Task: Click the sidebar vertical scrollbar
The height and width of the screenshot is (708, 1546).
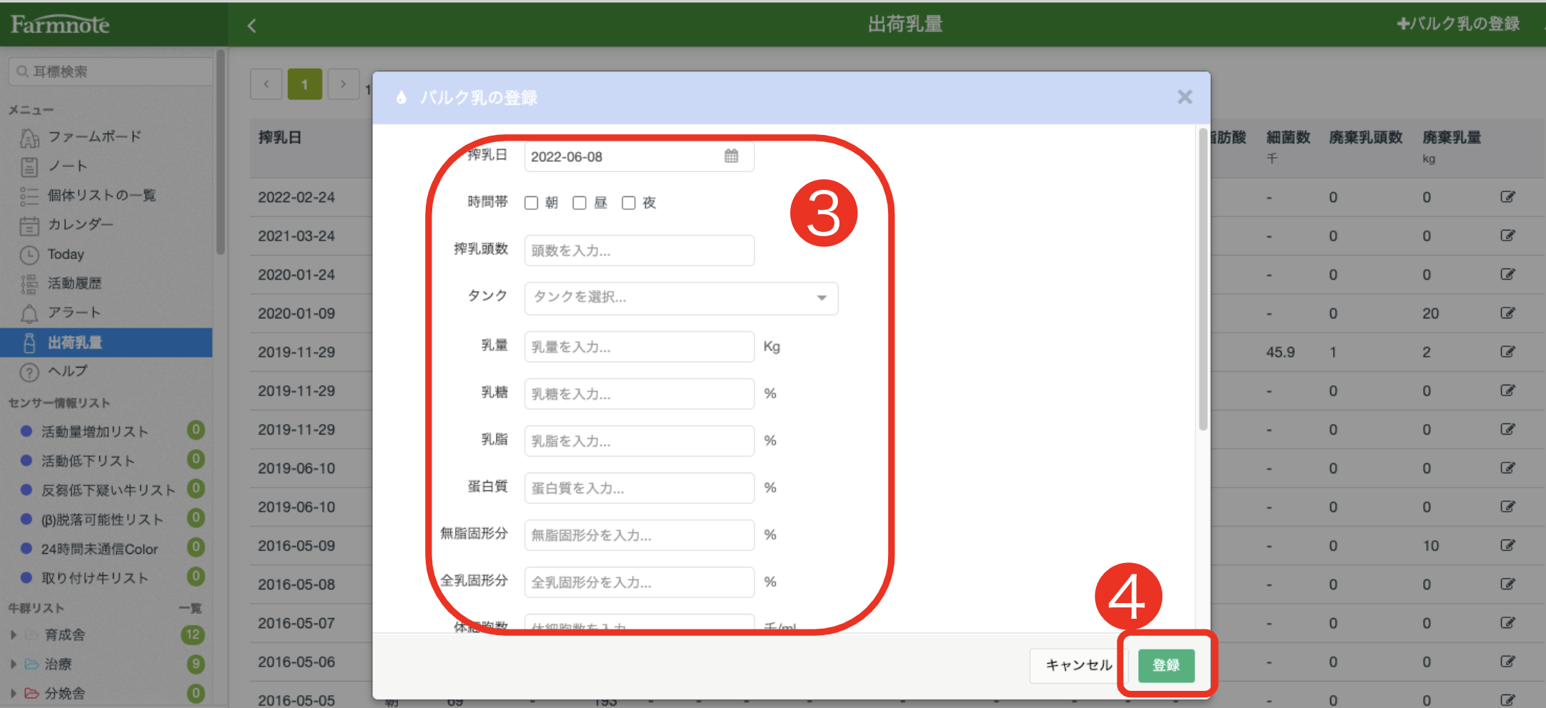Action: pos(221,151)
